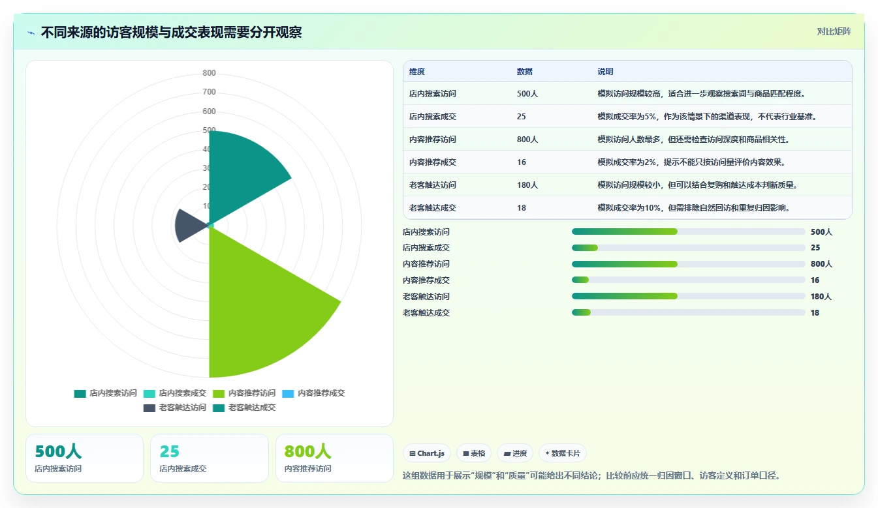Click the 维度 column header

pyautogui.click(x=417, y=72)
